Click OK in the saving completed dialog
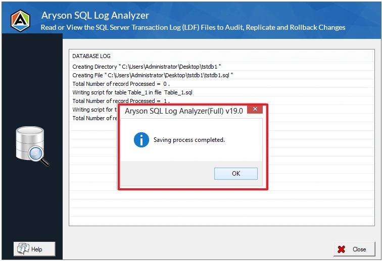382x261 pixels. point(235,174)
